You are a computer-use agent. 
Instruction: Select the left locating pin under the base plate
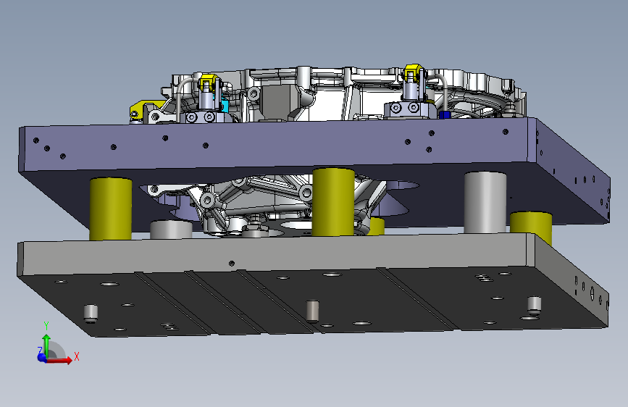click(91, 314)
